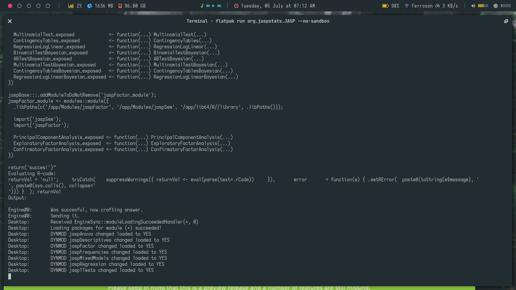Click the blinking cursor in the terminal output
The image size is (516, 290).
click(10, 276)
